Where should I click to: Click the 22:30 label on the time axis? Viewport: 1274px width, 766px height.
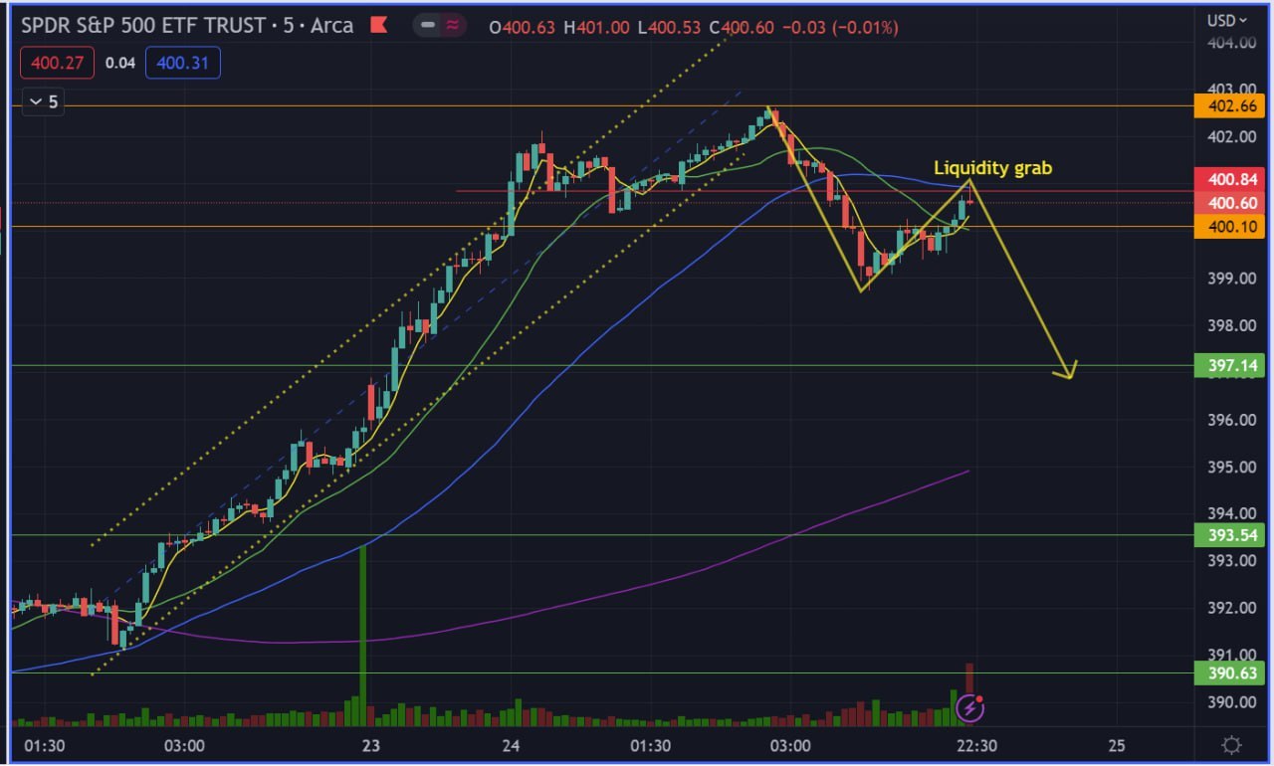click(976, 746)
